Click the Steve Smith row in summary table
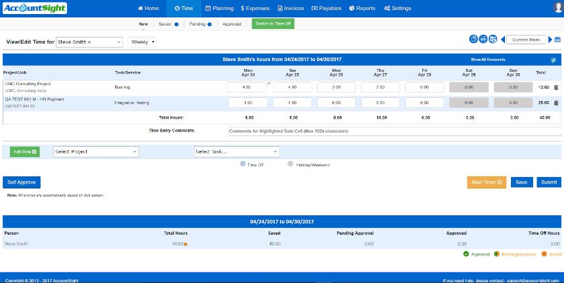 pyautogui.click(x=282, y=244)
